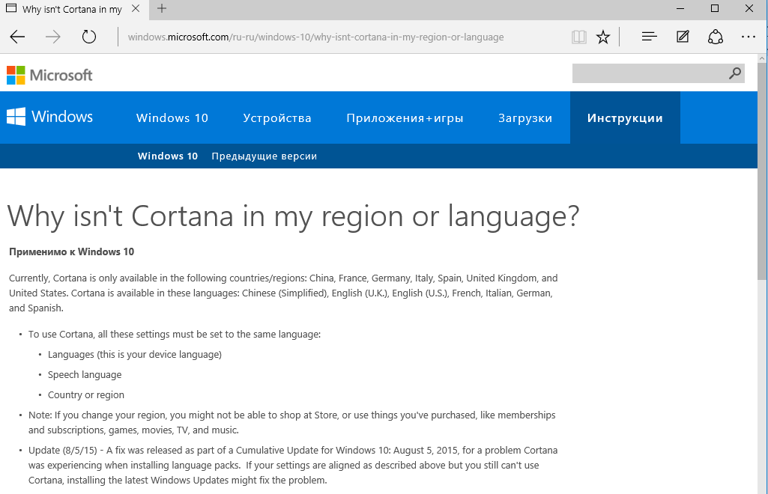This screenshot has height=494, width=768.
Task: Click the 'Применимо к Windows 10' text
Action: (71, 252)
